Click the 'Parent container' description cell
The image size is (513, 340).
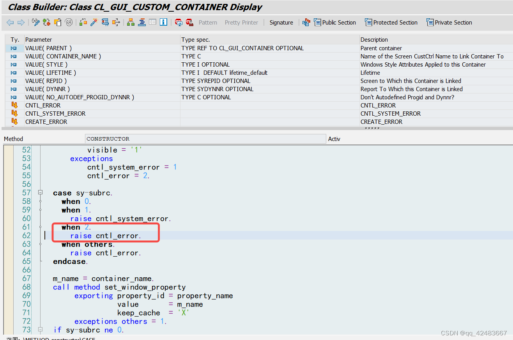pos(436,48)
